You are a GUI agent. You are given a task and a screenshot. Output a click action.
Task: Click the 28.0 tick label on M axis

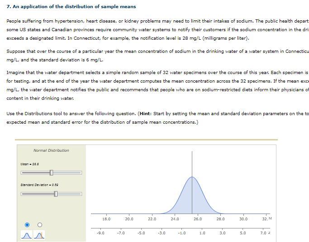(220, 219)
